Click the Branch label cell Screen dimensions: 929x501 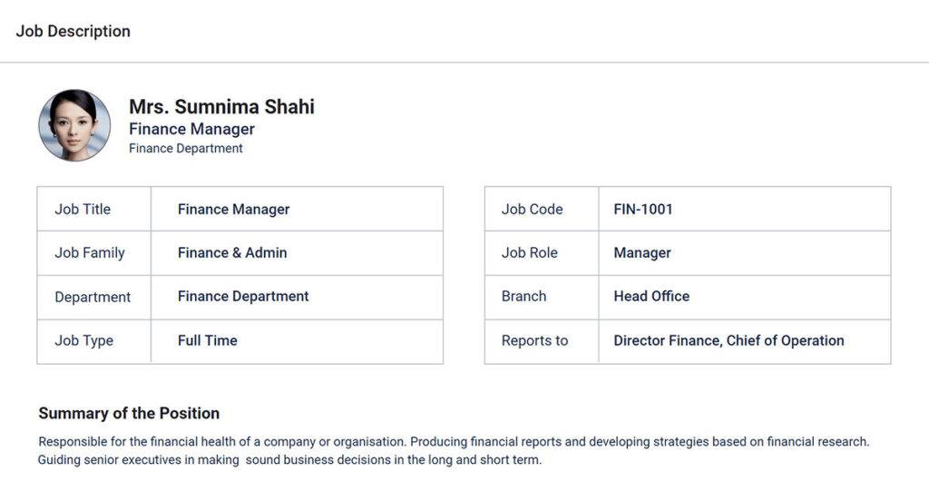[523, 296]
